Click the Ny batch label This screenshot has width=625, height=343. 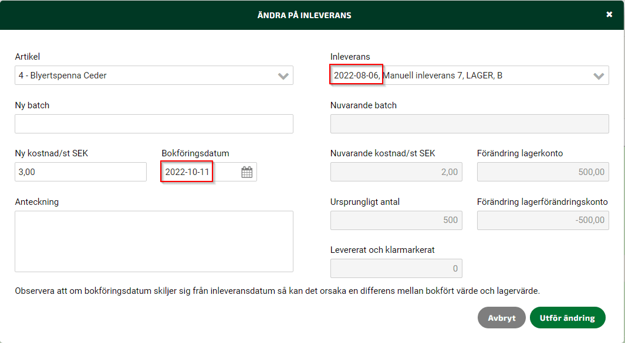pyautogui.click(x=32, y=105)
